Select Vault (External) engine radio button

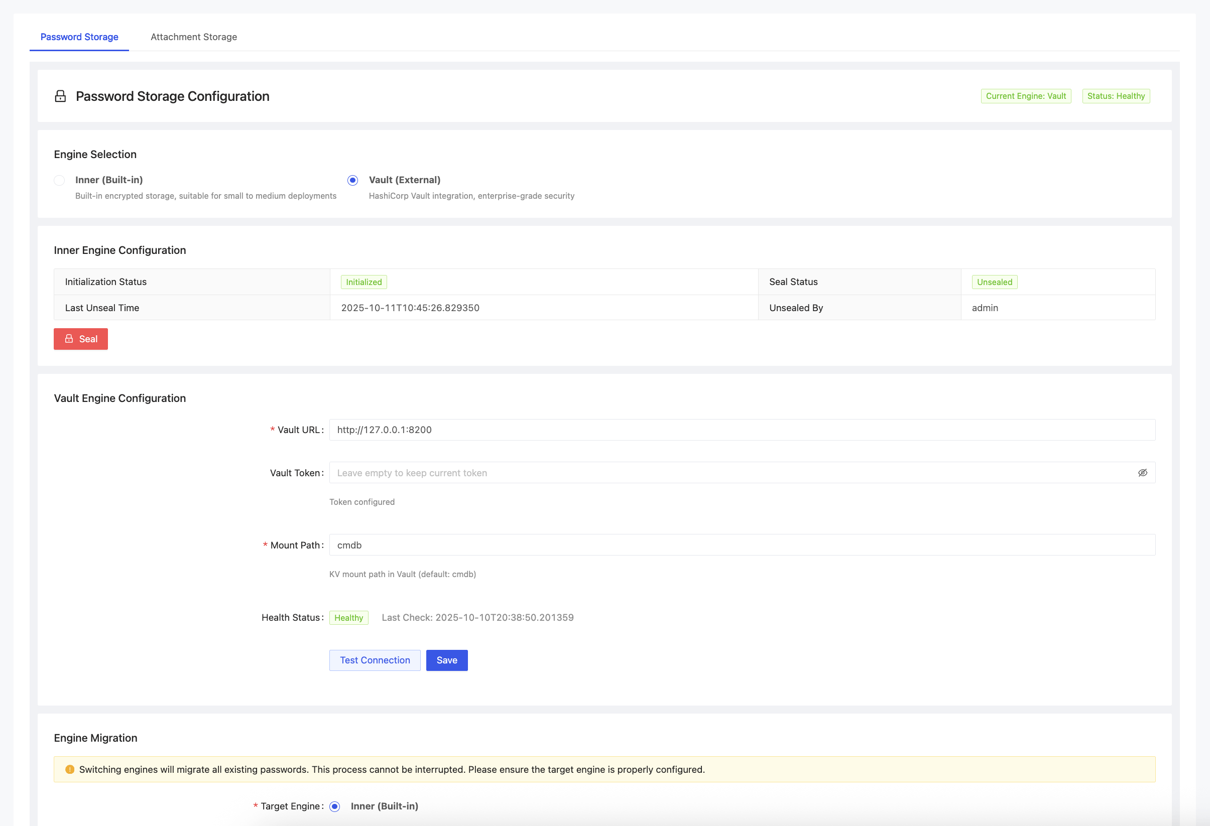tap(352, 180)
